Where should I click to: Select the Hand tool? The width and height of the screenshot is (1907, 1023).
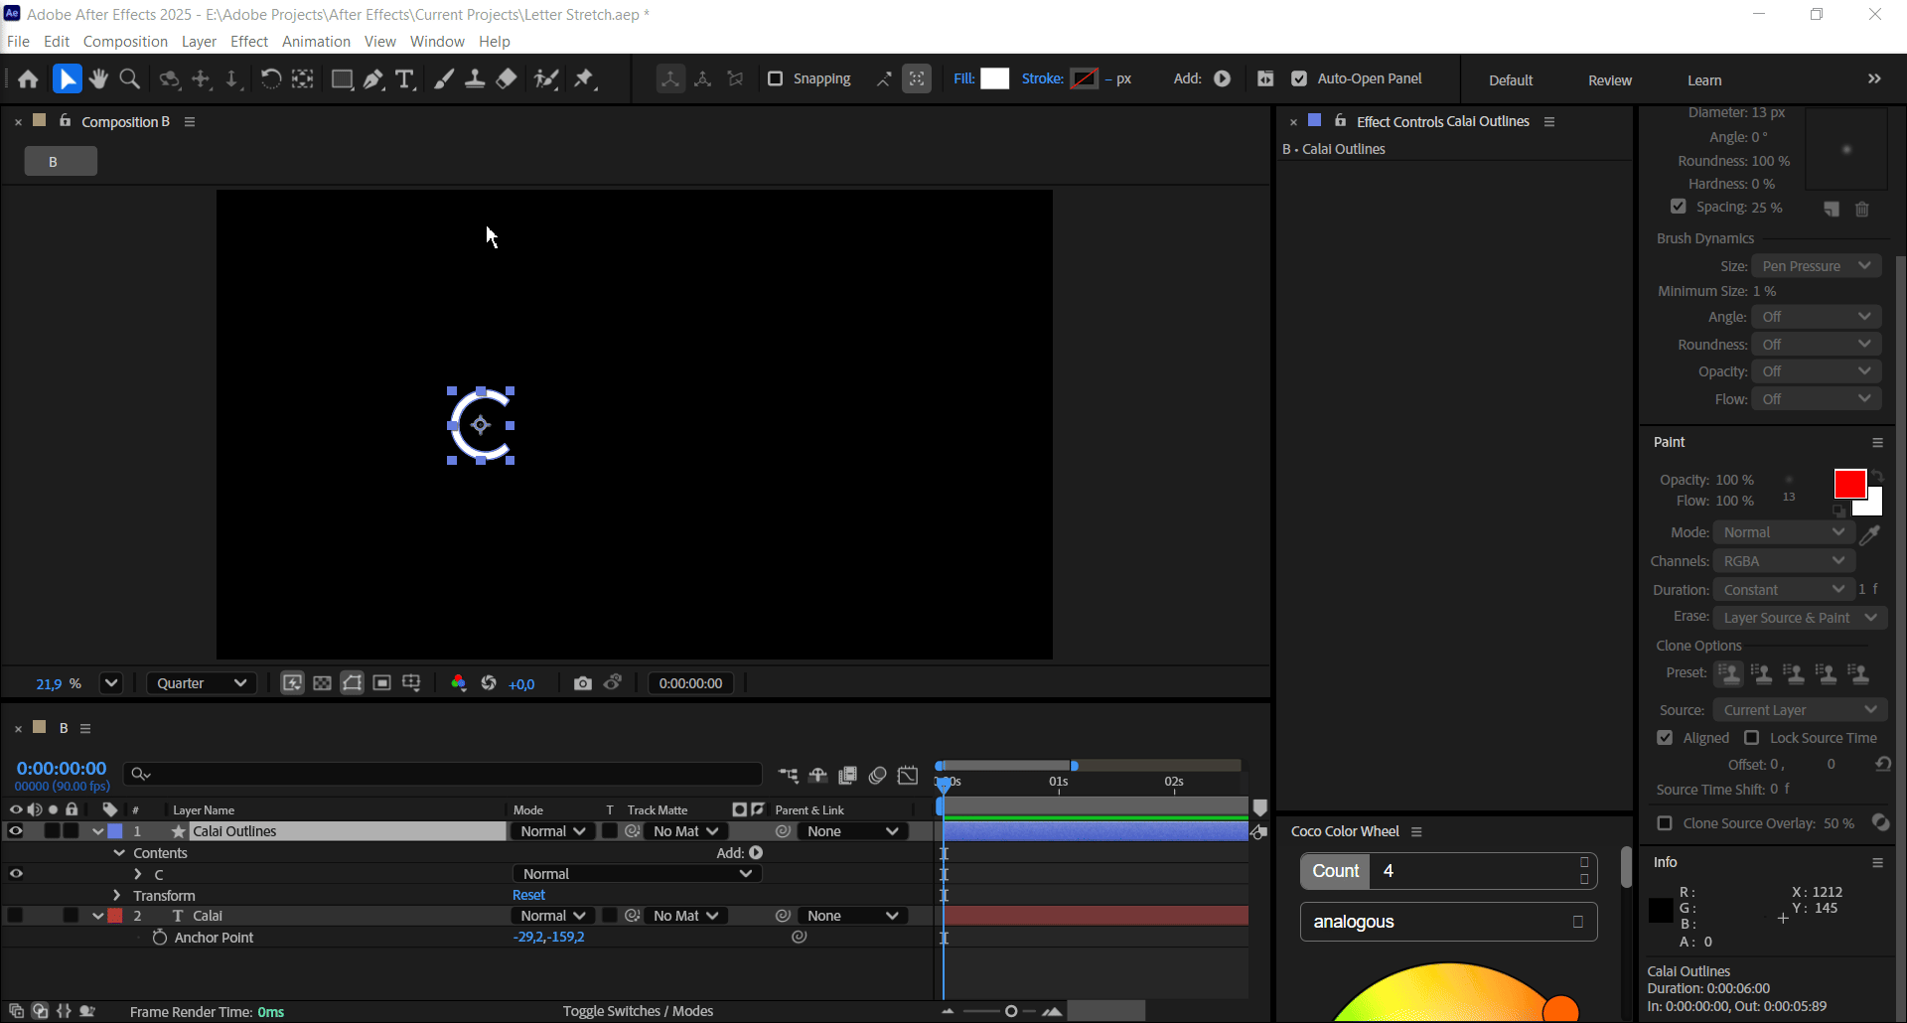pyautogui.click(x=98, y=79)
